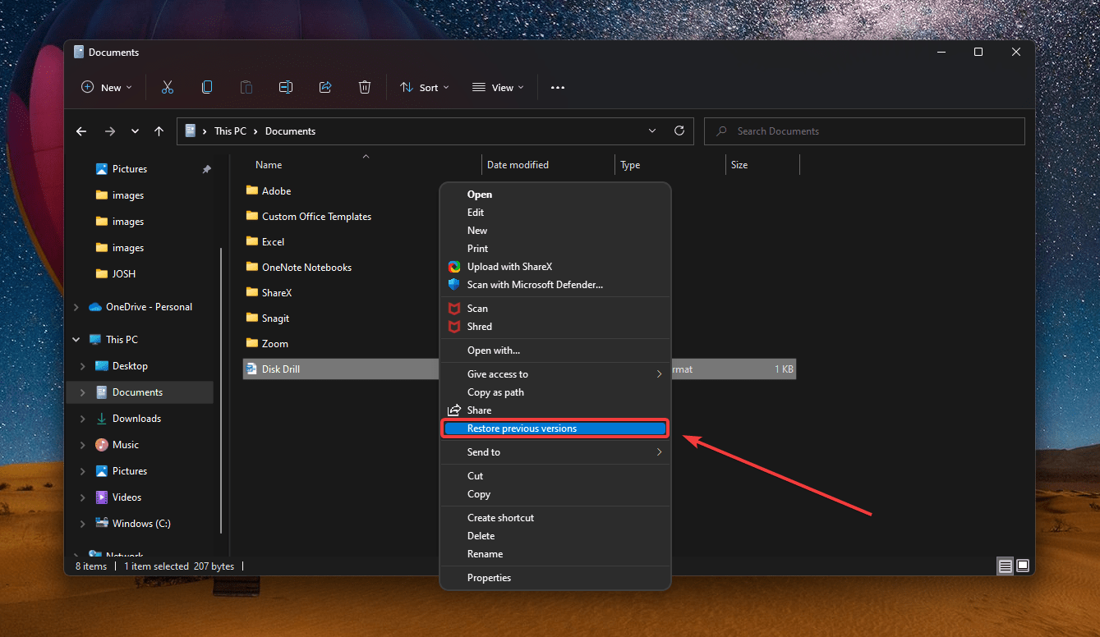1100x637 pixels.
Task: Choose Create shortcut in context menu
Action: 555,518
